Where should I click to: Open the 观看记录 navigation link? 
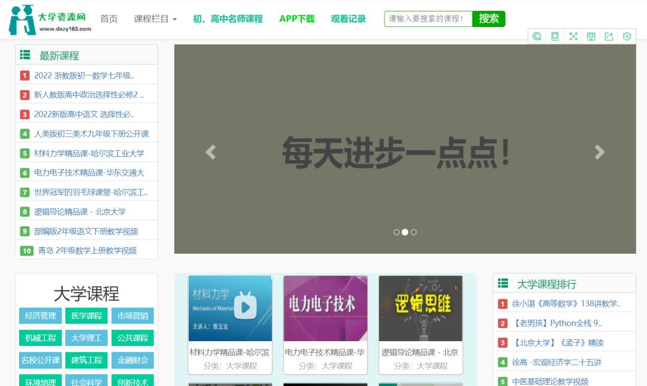(348, 19)
